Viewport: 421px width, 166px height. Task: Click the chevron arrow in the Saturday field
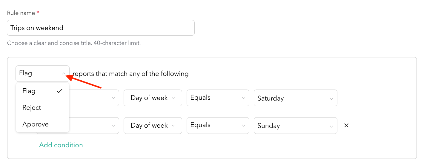click(331, 98)
